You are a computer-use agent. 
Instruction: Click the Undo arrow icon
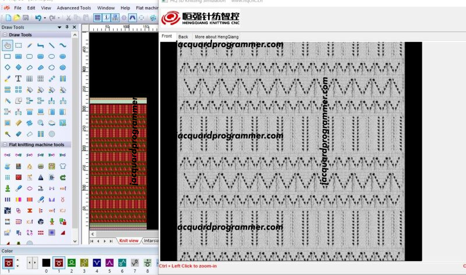click(38, 18)
